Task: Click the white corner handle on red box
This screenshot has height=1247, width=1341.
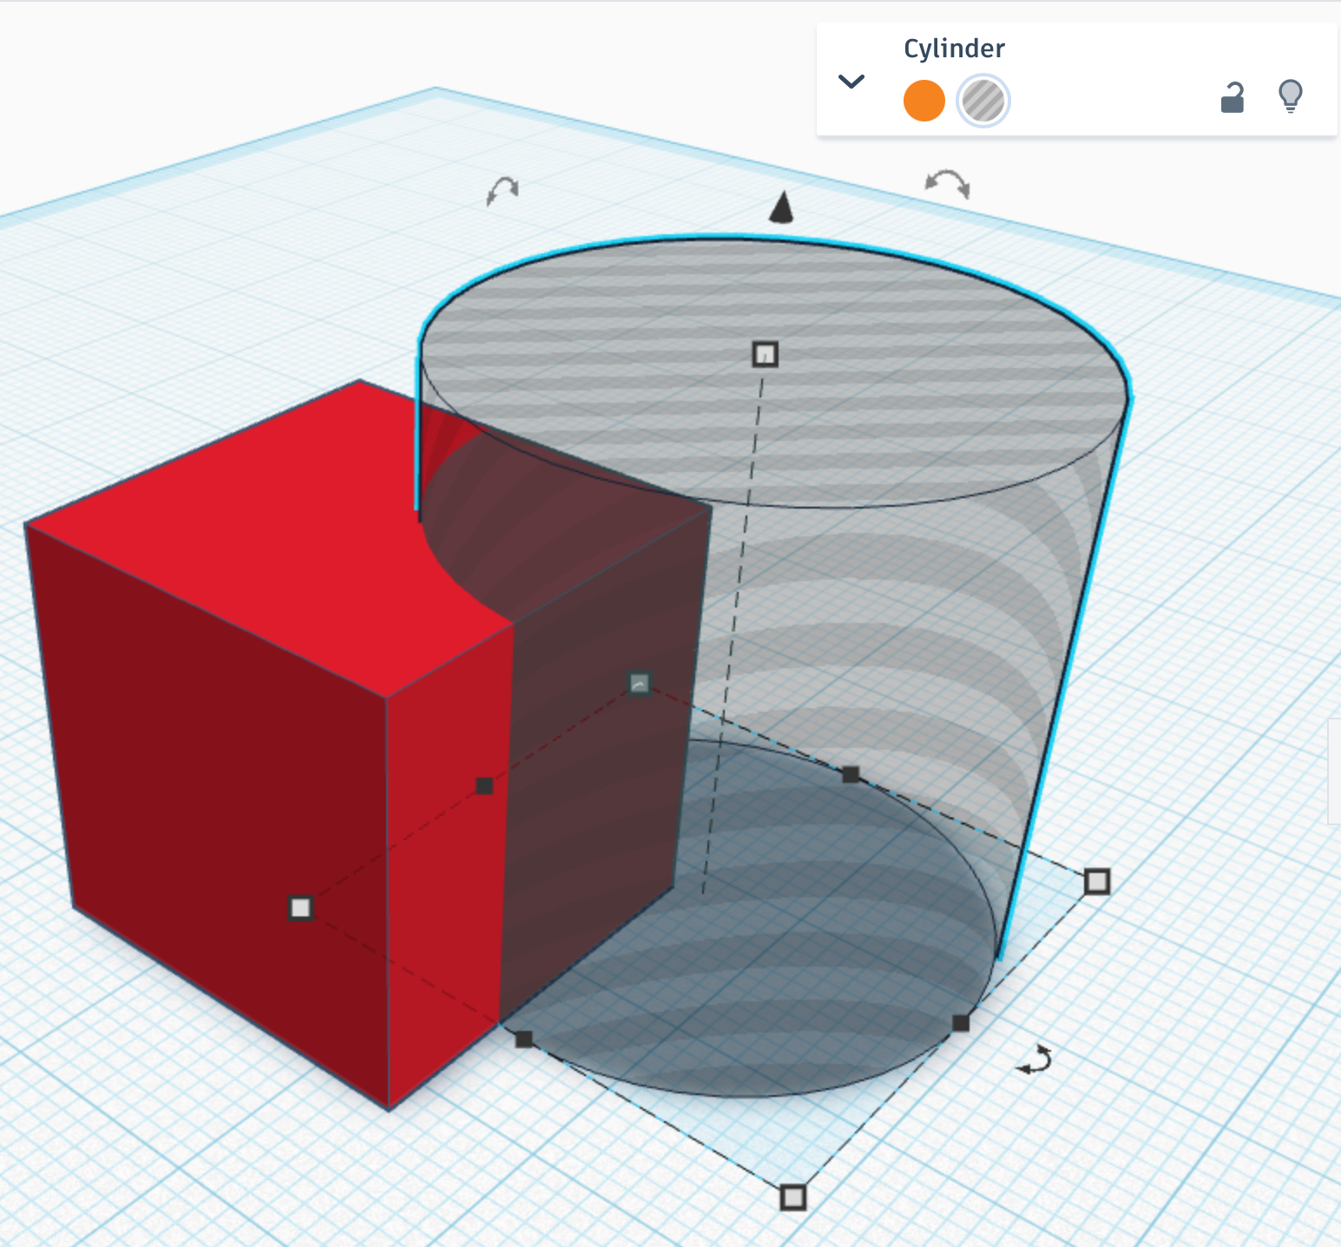Action: 300,908
